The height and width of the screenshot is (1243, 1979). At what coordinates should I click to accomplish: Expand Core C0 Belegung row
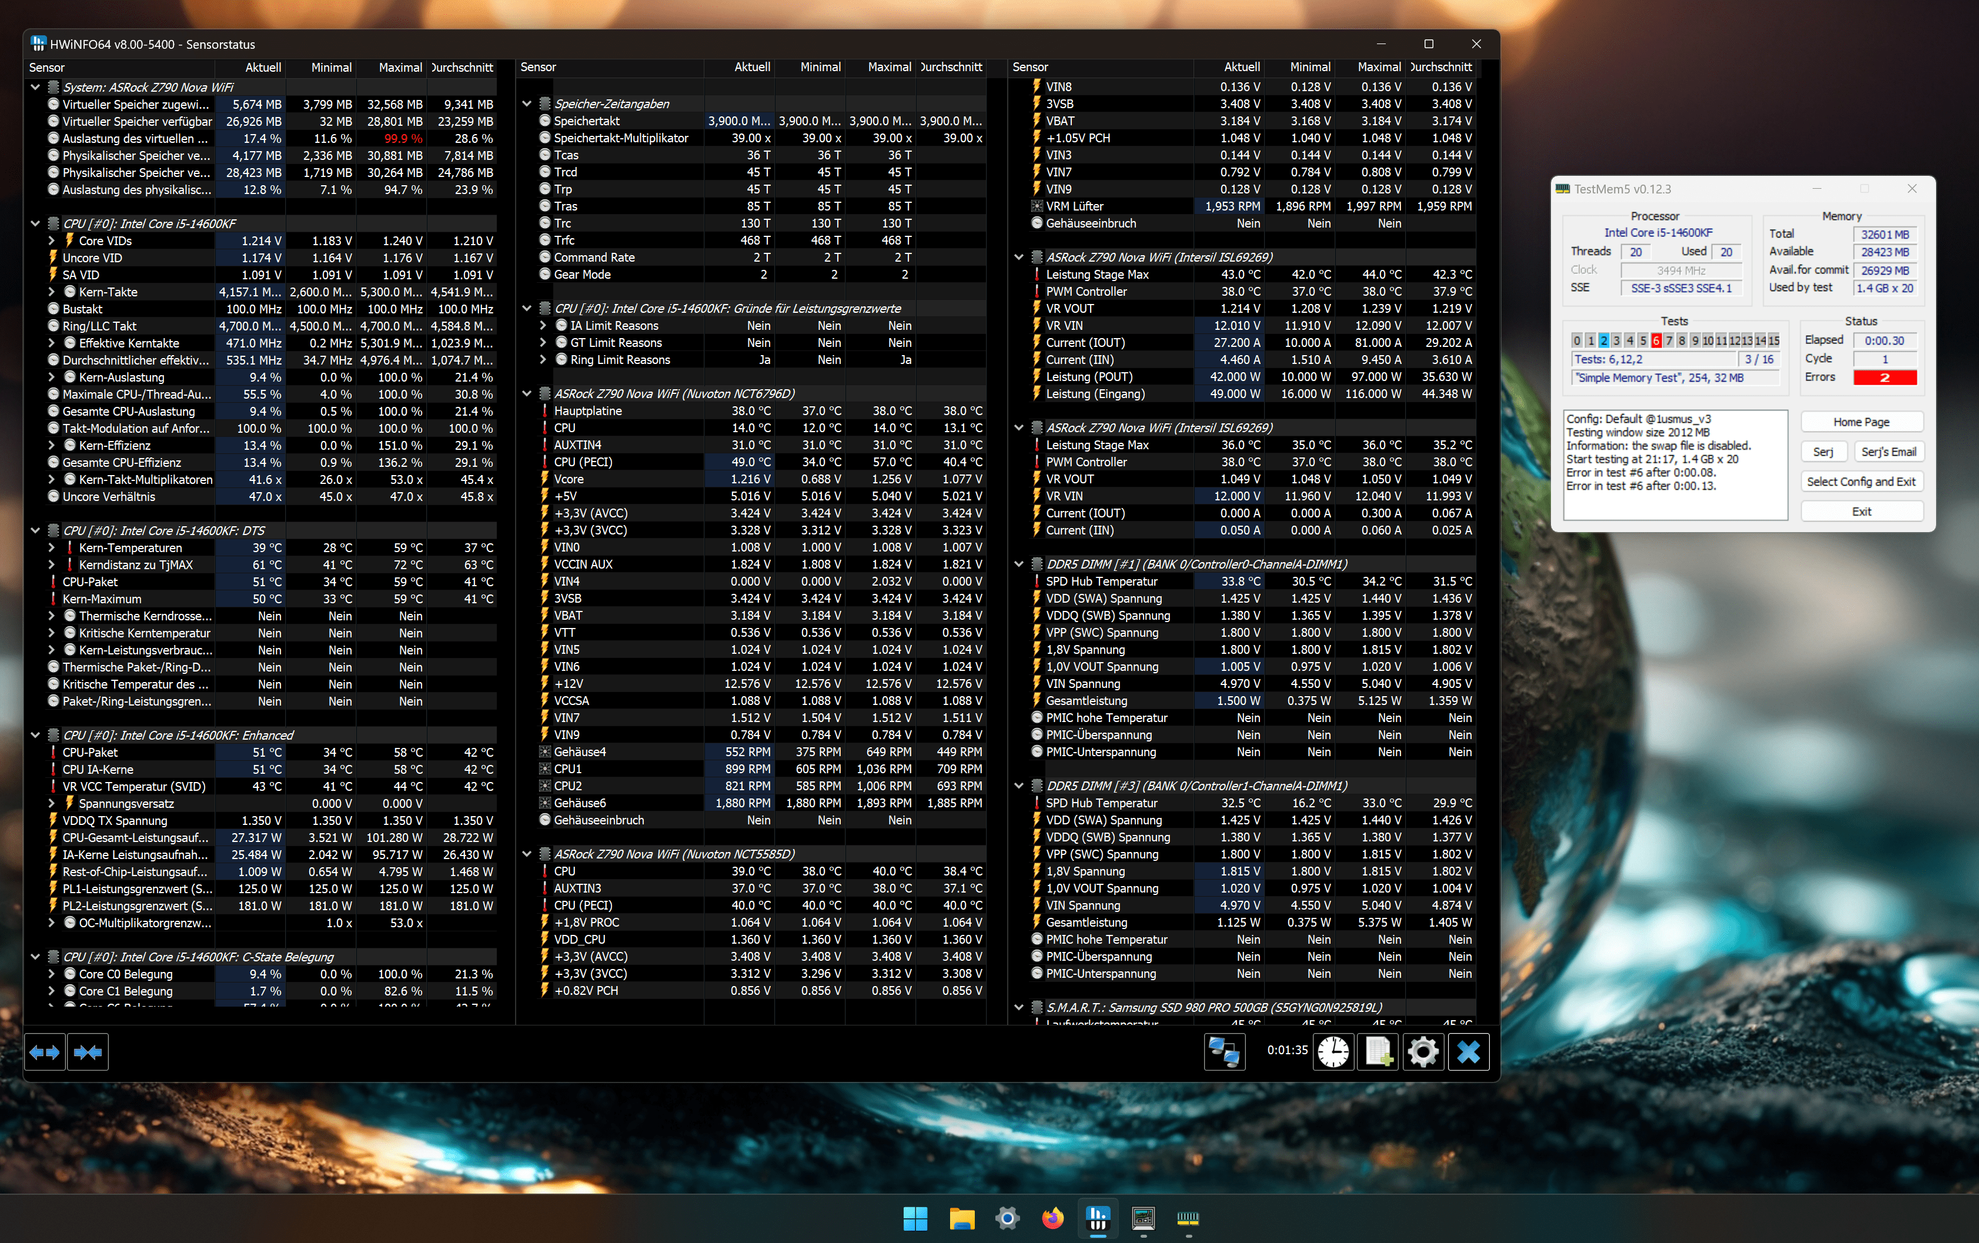pos(52,974)
